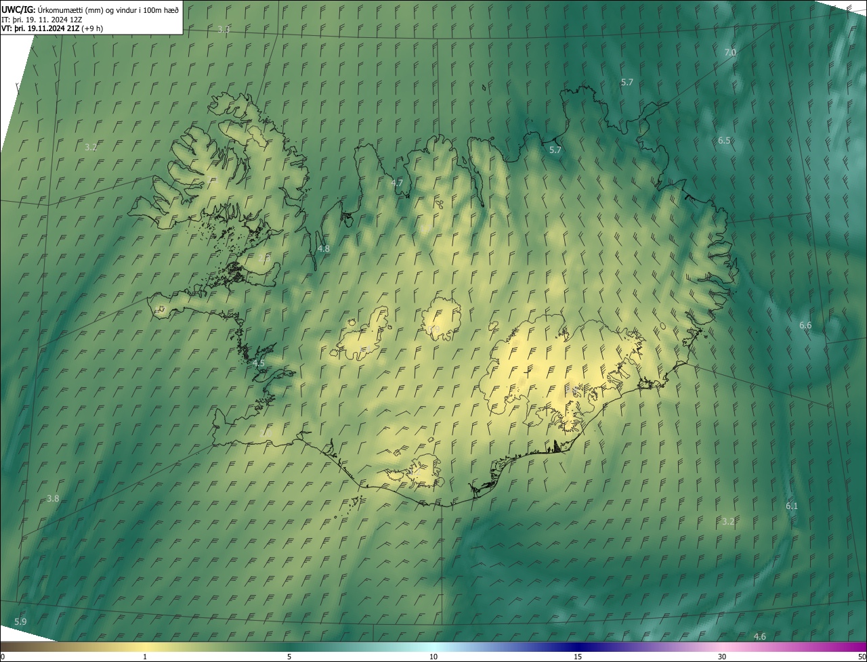Select the 'Úrkomumætti (mm) og vindur' title text

[x=87, y=9]
